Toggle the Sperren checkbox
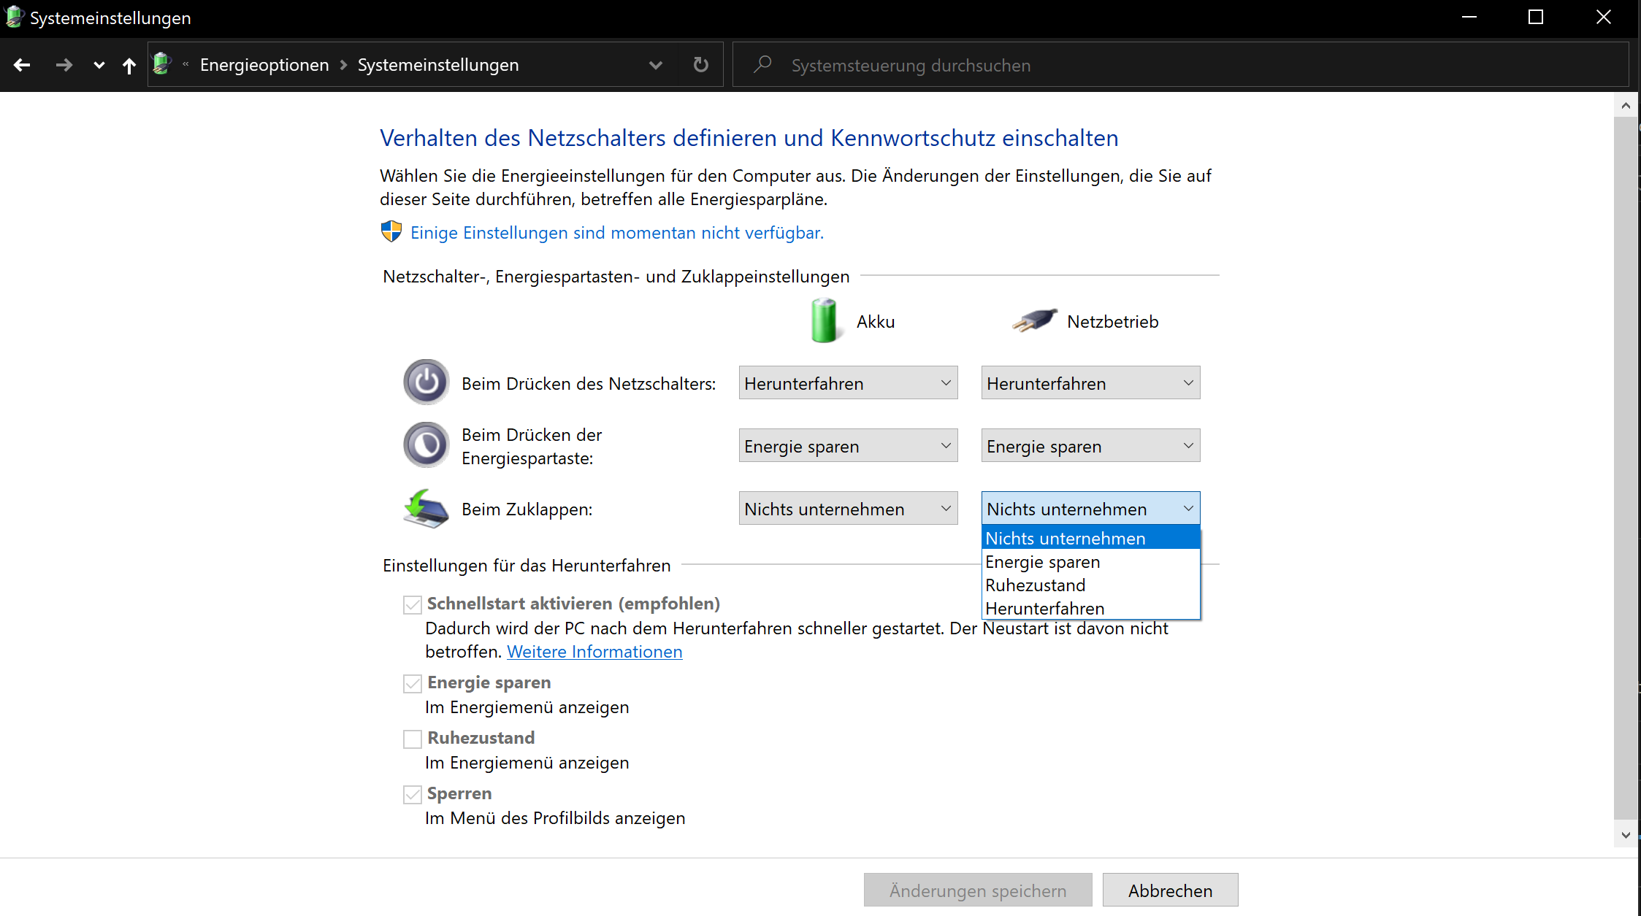This screenshot has width=1641, height=916. [x=413, y=794]
